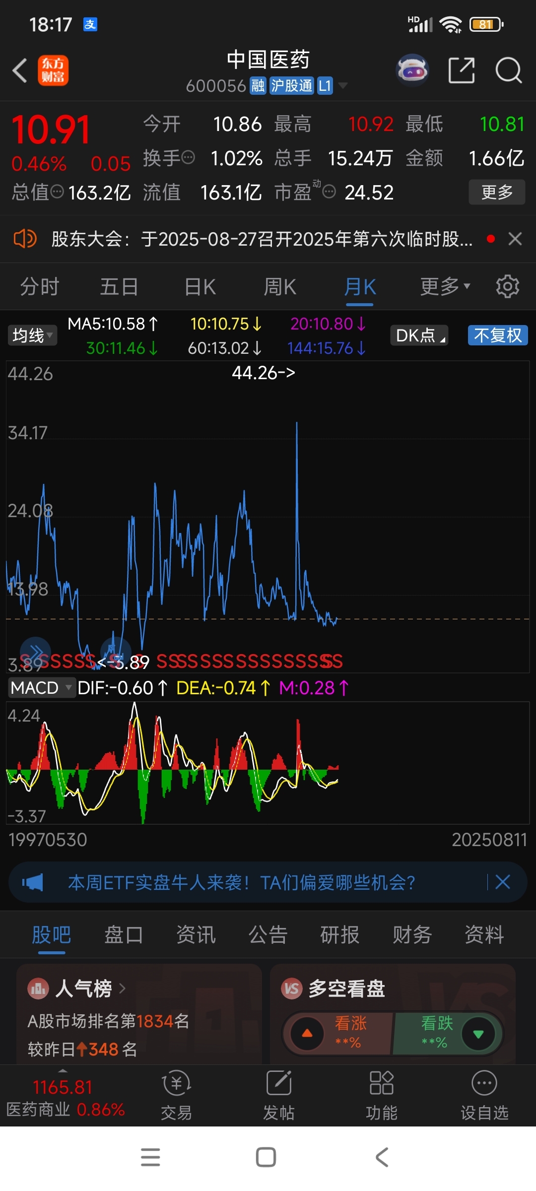The height and width of the screenshot is (1191, 536).
Task: Tap the megaphone icon in ETF banner
Action: pyautogui.click(x=33, y=882)
